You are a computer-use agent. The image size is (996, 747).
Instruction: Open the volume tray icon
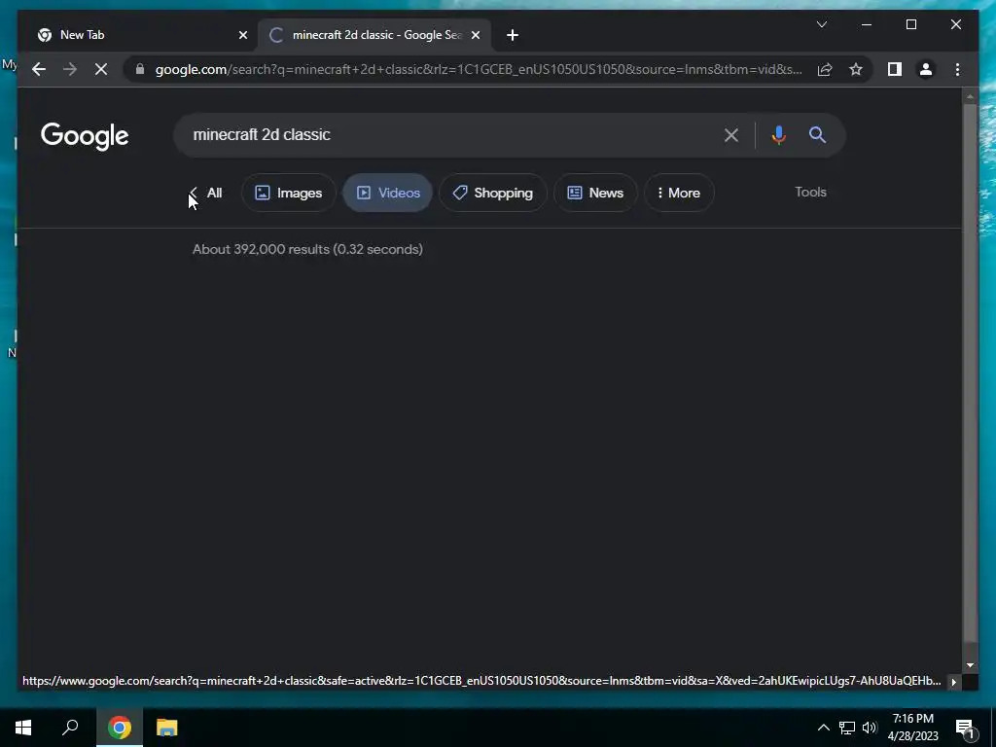pos(869,728)
